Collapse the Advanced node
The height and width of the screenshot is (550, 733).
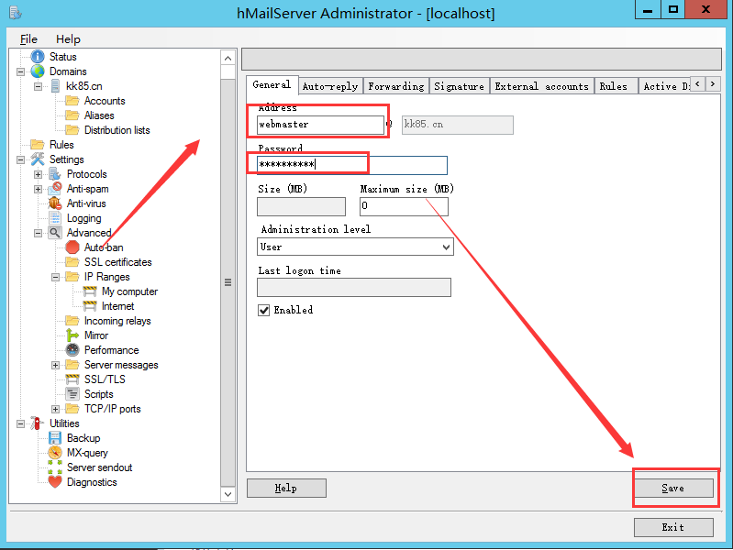pos(38,233)
